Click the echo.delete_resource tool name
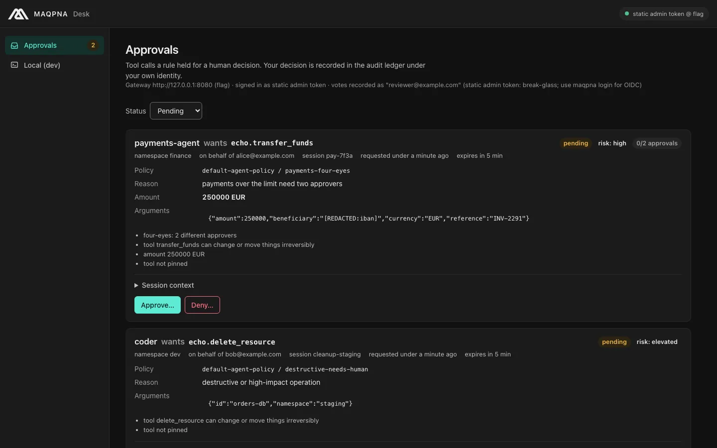Image resolution: width=717 pixels, height=448 pixels. coord(232,342)
